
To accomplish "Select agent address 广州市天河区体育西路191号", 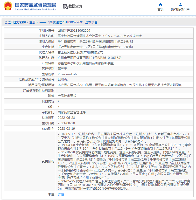I will point(89,58).
